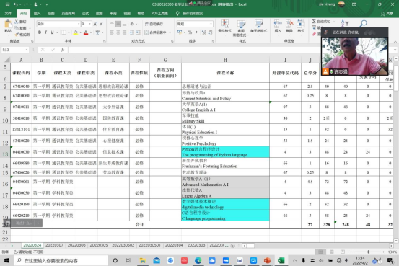Toggle top vertical alignment
This screenshot has height=266, width=399.
pos(112,24)
